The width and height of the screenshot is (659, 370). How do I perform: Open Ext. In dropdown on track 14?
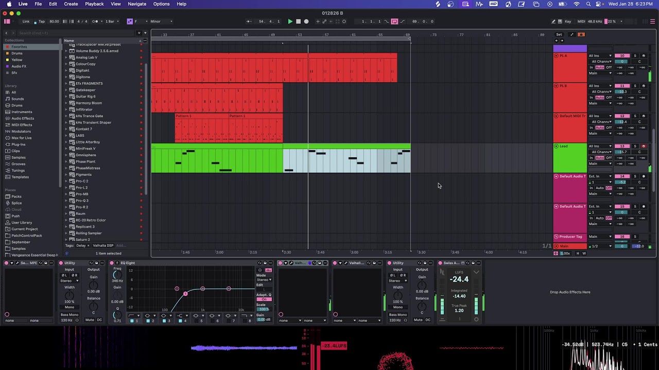point(600,176)
